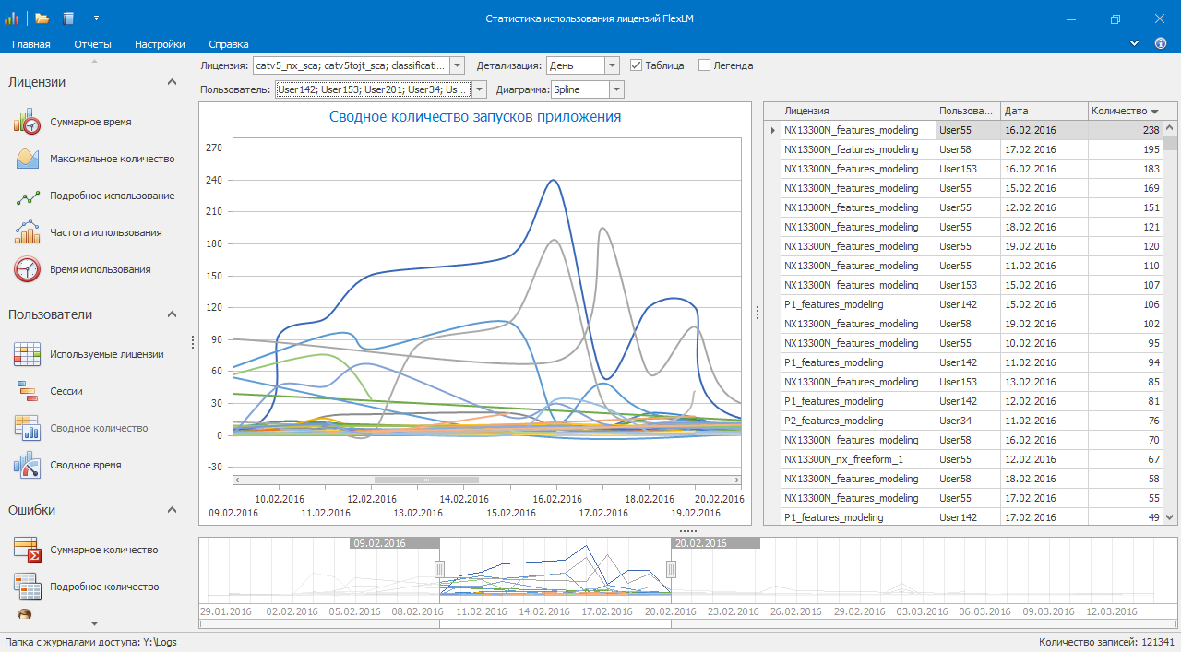Uncheck the Таблица checkbox
The width and height of the screenshot is (1181, 652).
[x=636, y=65]
